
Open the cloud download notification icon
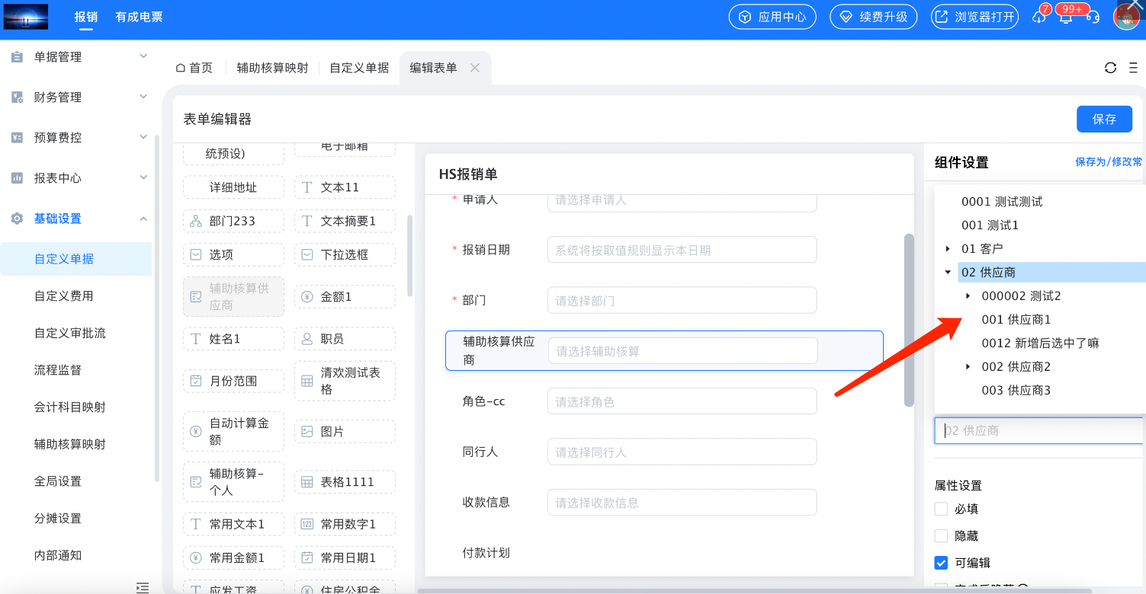(x=1038, y=17)
